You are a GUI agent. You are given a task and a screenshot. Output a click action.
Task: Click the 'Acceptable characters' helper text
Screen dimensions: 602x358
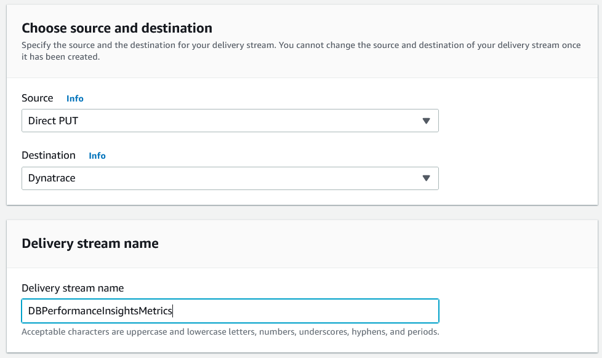click(x=230, y=332)
